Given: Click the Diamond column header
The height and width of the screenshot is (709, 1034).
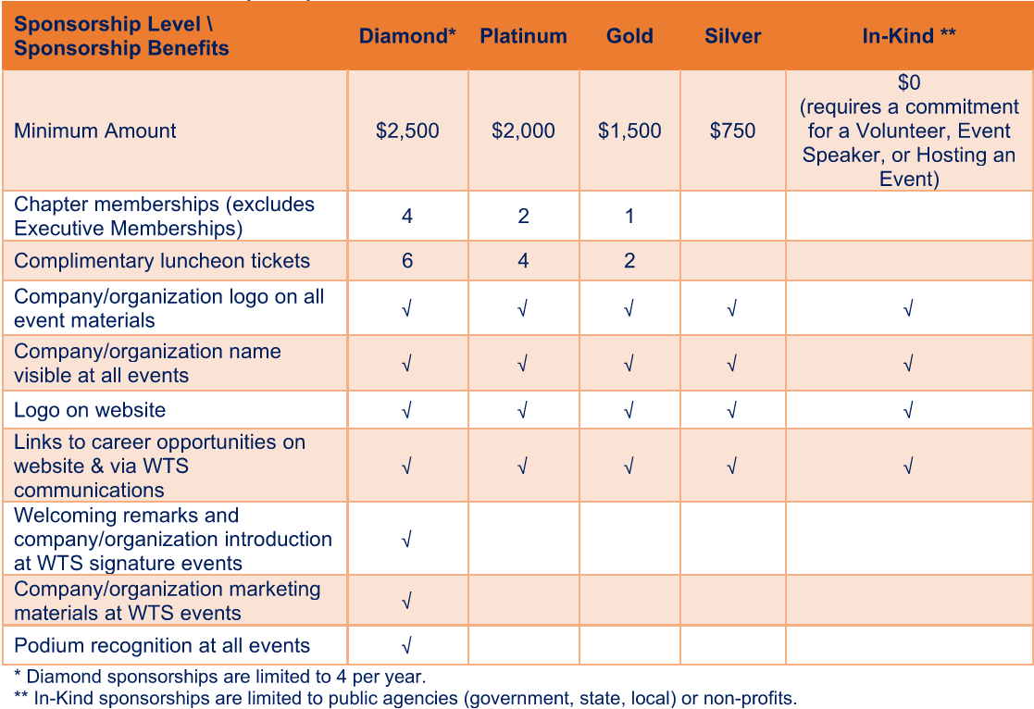Looking at the screenshot, I should [x=407, y=36].
